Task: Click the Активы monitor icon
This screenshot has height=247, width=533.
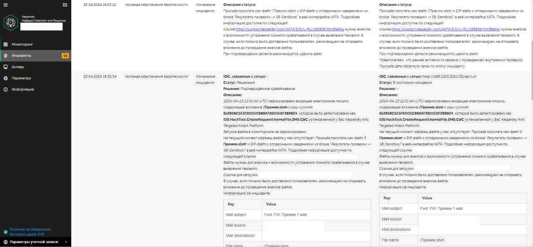Action: pos(5,67)
